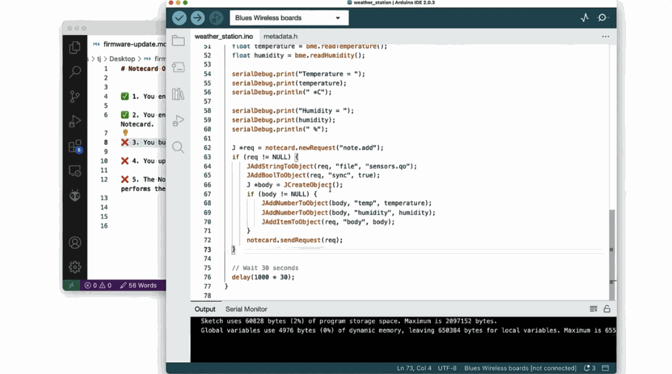Toggle word wrap icon in Output panel
672x374 pixels.
[x=593, y=309]
